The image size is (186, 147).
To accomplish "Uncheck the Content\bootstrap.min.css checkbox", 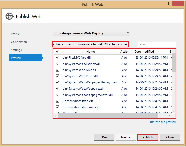I will coord(57,107).
